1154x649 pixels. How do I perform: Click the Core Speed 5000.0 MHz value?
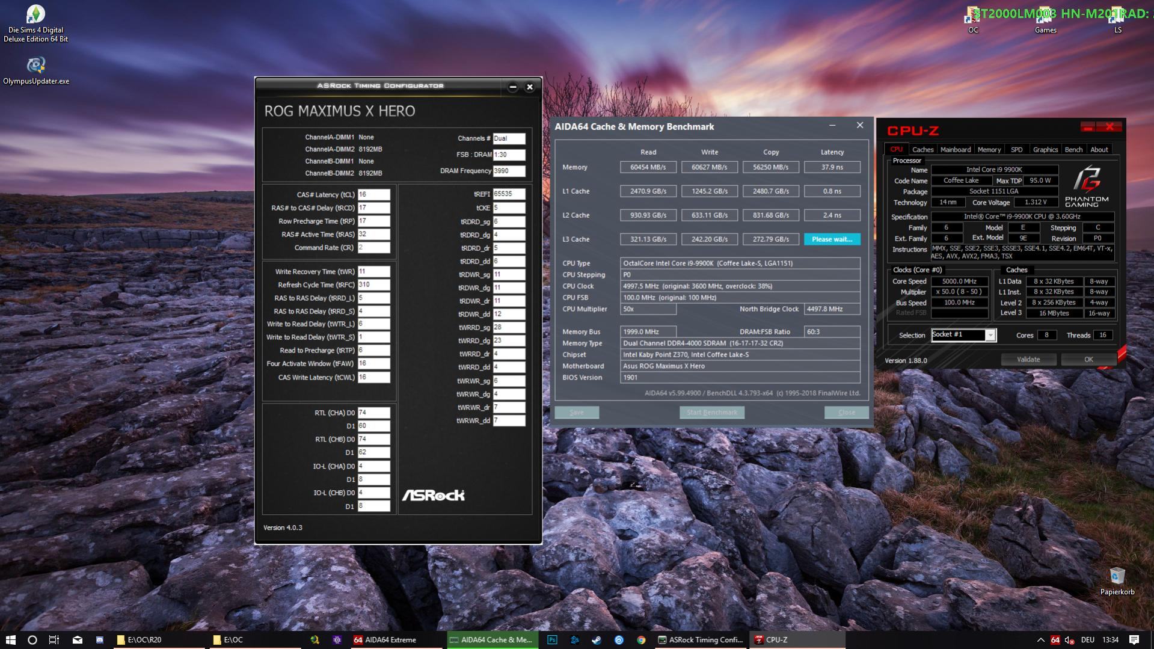point(959,281)
